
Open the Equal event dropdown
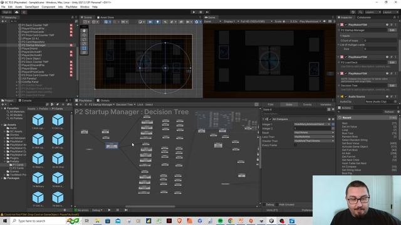point(314,132)
